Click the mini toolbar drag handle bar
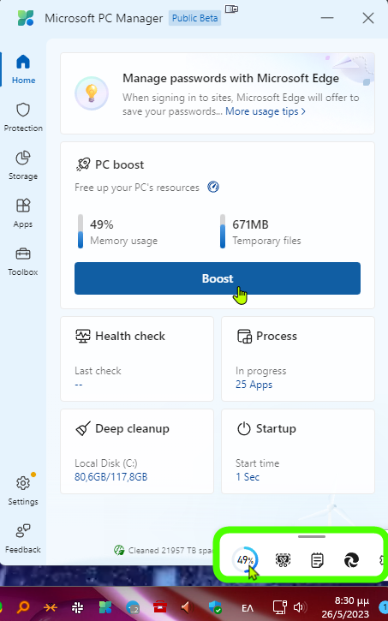Screen dimensions: 388x621 click(x=312, y=537)
